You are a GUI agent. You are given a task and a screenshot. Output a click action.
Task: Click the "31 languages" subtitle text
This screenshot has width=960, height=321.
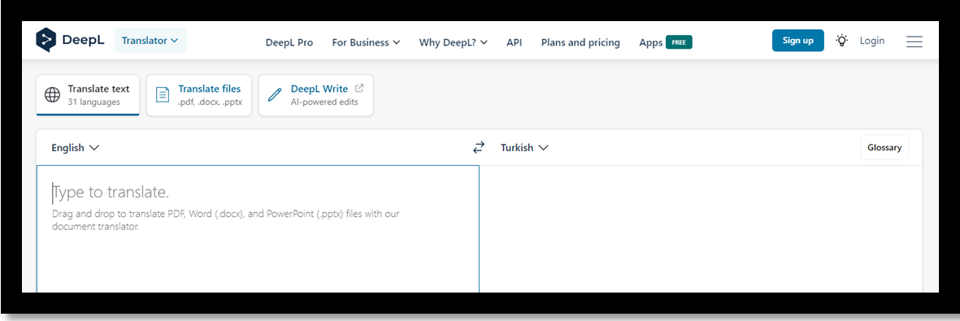[93, 102]
